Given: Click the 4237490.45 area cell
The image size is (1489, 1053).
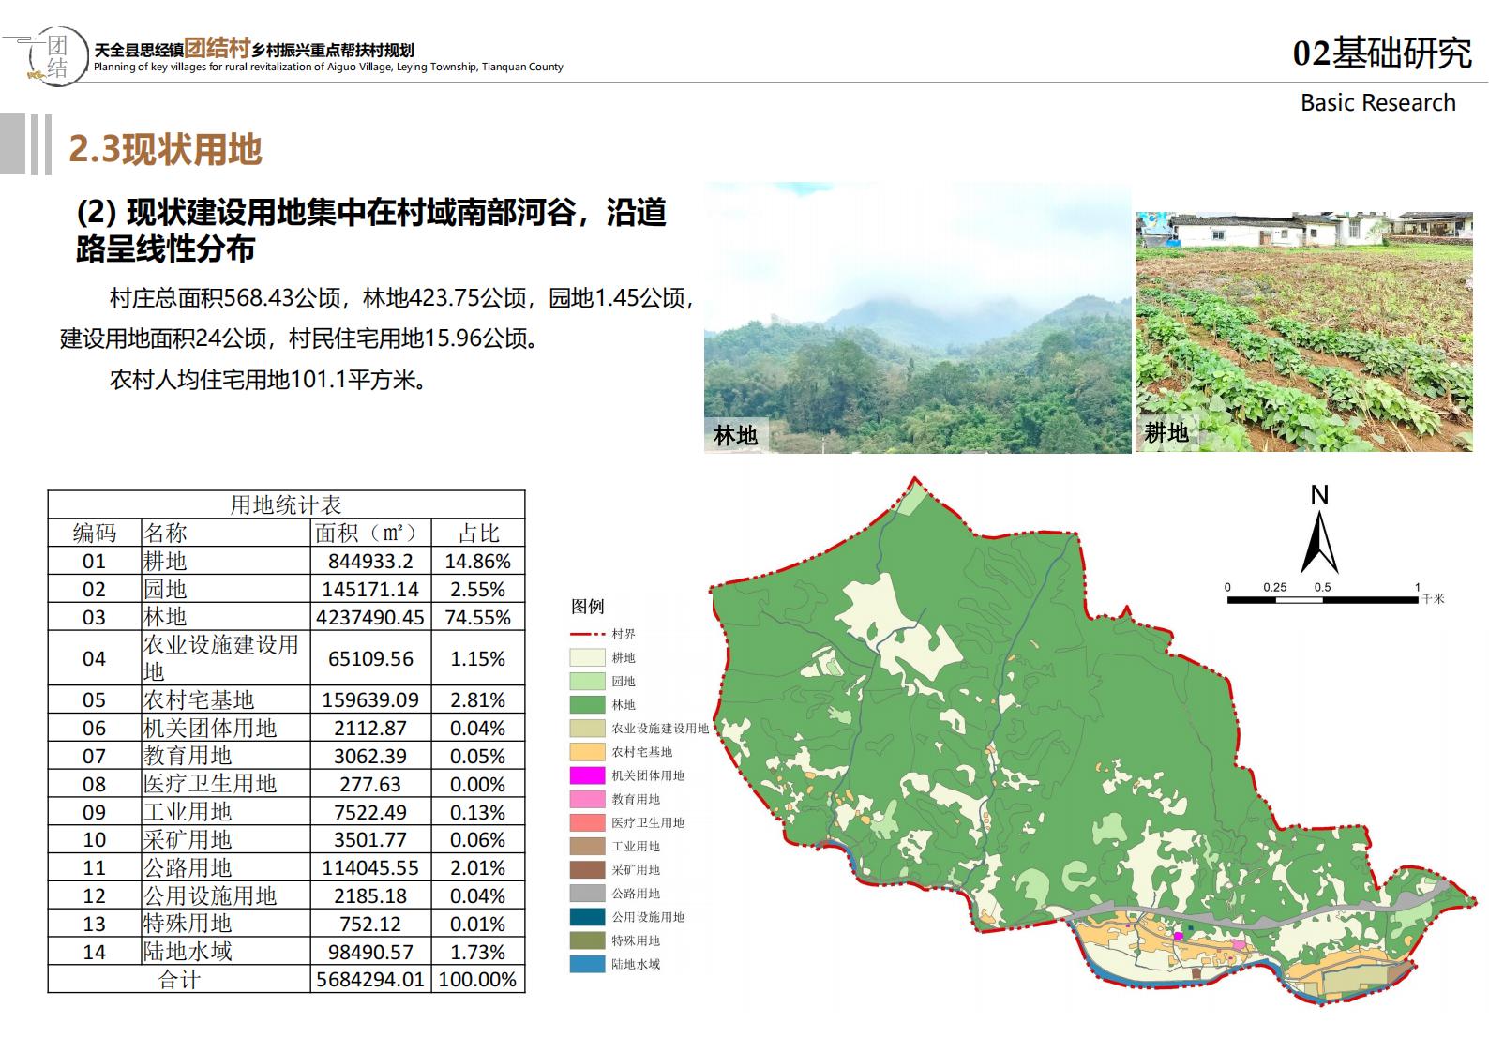Looking at the screenshot, I should click(x=370, y=617).
